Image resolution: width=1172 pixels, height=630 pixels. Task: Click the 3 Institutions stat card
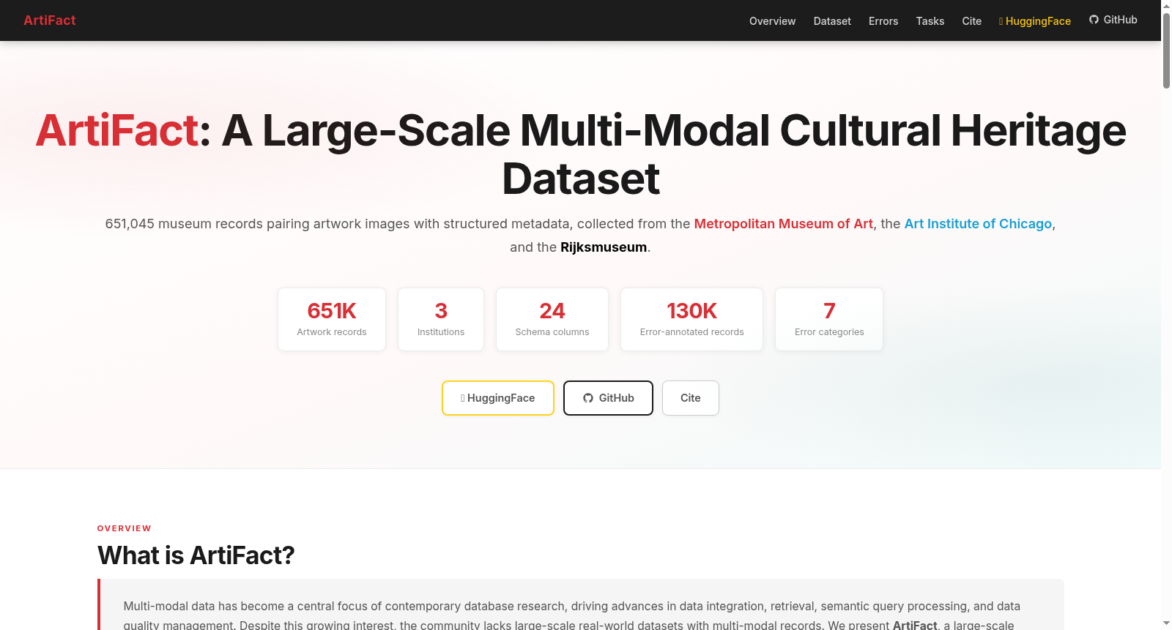pos(441,319)
